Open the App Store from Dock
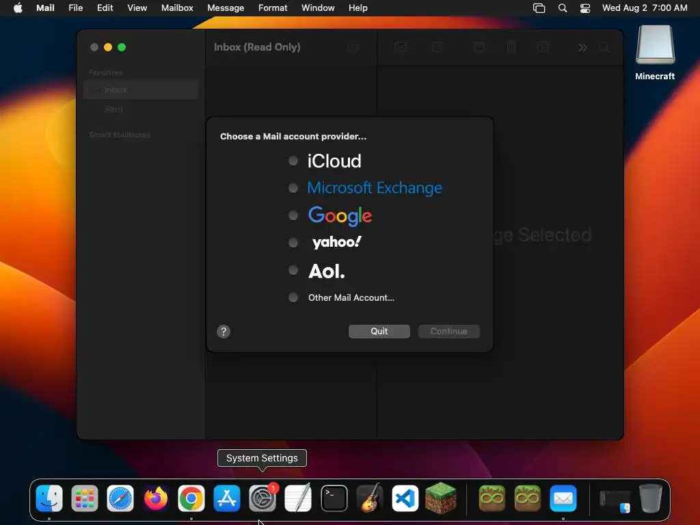Viewport: 700px width, 525px height. [x=227, y=498]
